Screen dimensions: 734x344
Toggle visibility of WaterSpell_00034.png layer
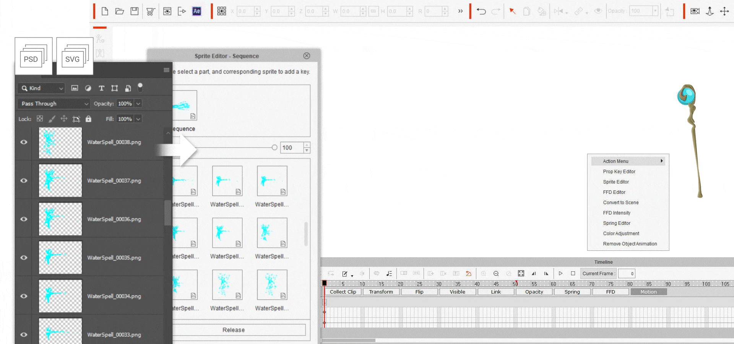(x=24, y=296)
